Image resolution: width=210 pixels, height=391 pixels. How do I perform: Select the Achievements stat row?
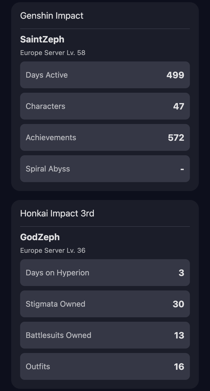pyautogui.click(x=105, y=137)
